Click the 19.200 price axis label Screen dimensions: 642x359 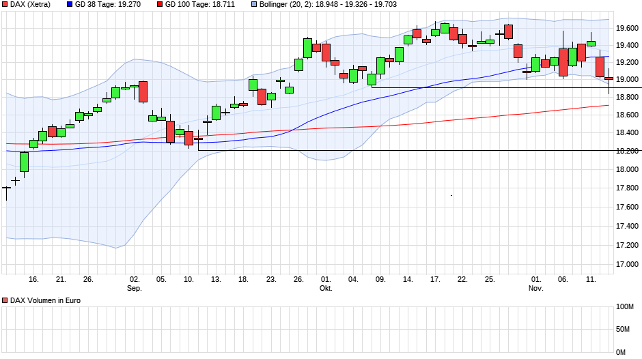(x=627, y=62)
